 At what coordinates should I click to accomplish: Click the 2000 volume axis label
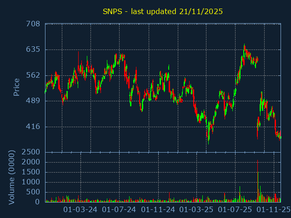coord(31,162)
